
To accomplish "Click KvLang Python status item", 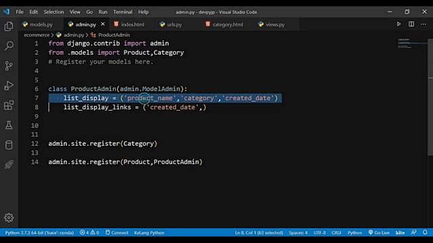I will 149,232.
